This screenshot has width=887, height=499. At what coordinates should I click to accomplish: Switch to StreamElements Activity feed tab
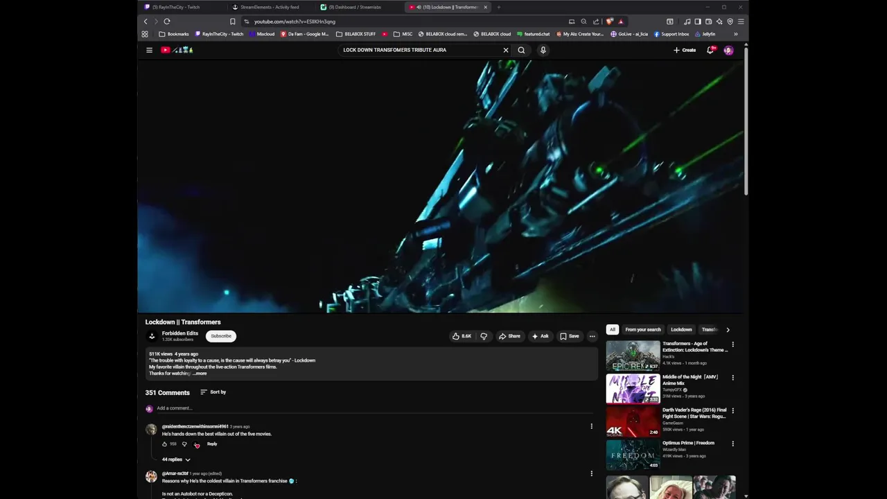click(x=270, y=7)
